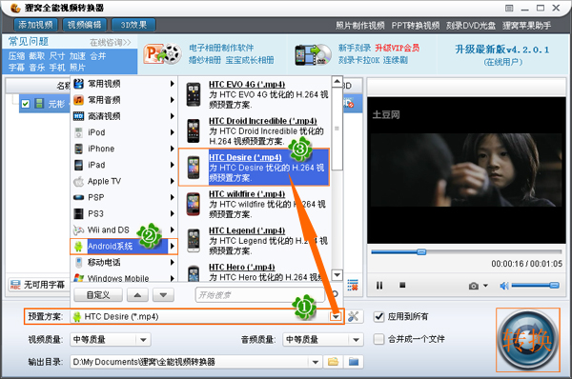Open preset settings wrench icon
Image resolution: width=572 pixels, height=379 pixels.
click(353, 316)
